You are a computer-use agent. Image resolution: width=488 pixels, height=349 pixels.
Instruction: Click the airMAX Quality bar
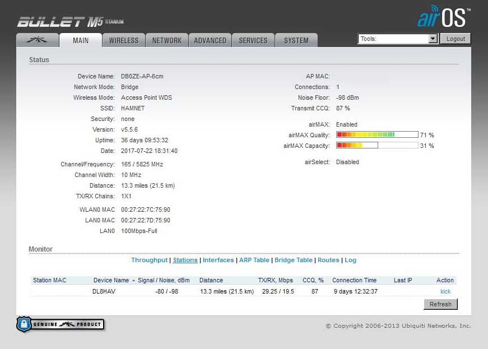(x=377, y=134)
